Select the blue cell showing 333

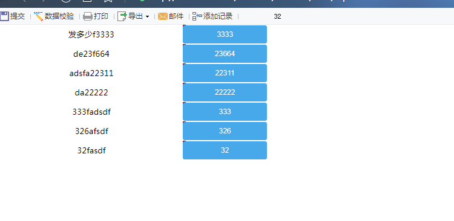coord(225,112)
